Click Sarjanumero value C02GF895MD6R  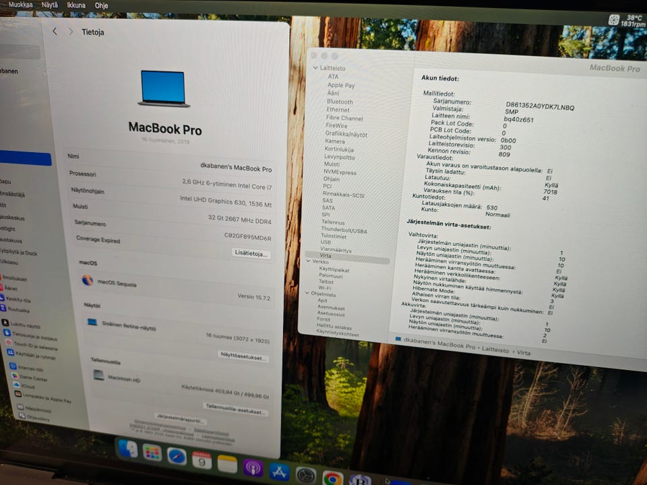click(x=247, y=236)
